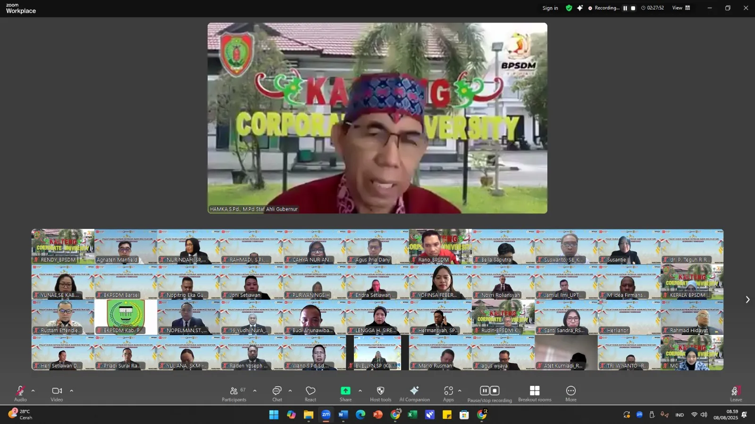Open Host tools shield icon

coord(380,393)
